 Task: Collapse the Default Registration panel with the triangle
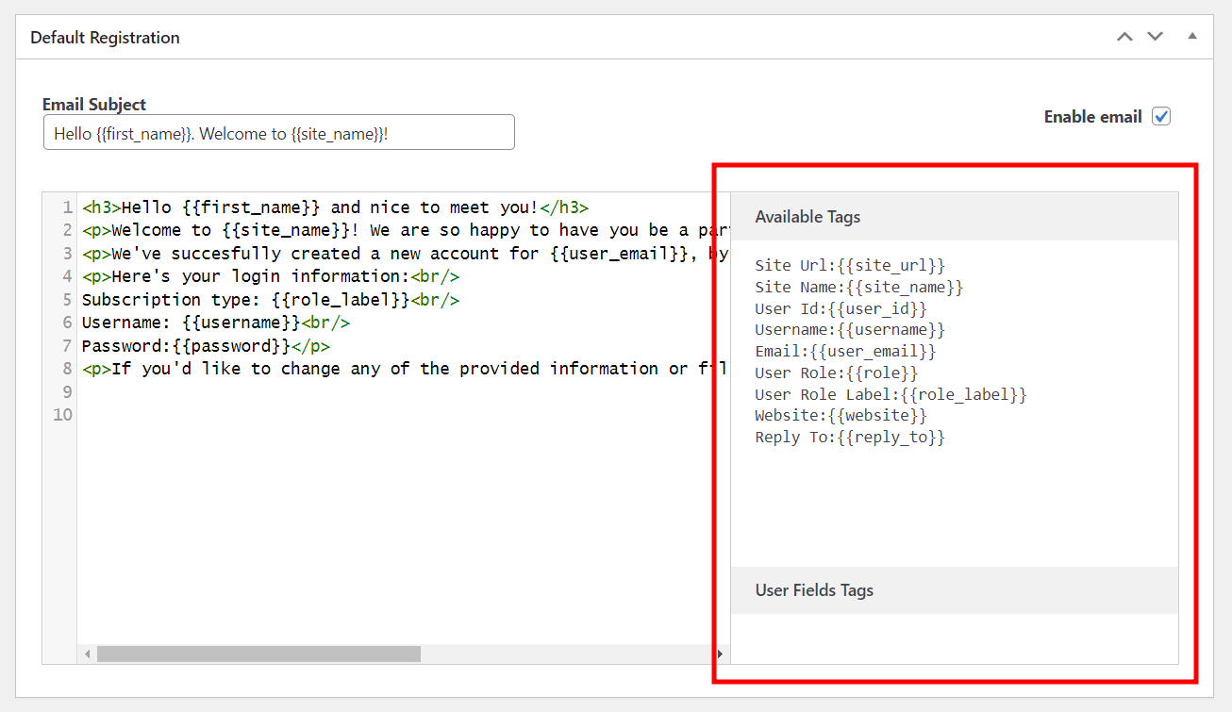point(1192,37)
